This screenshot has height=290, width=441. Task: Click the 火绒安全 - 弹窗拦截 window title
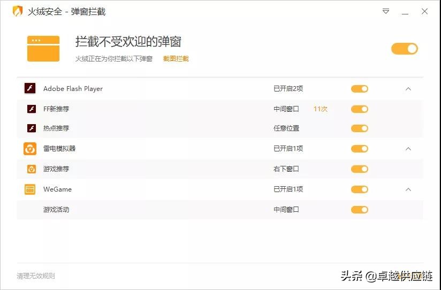click(66, 12)
